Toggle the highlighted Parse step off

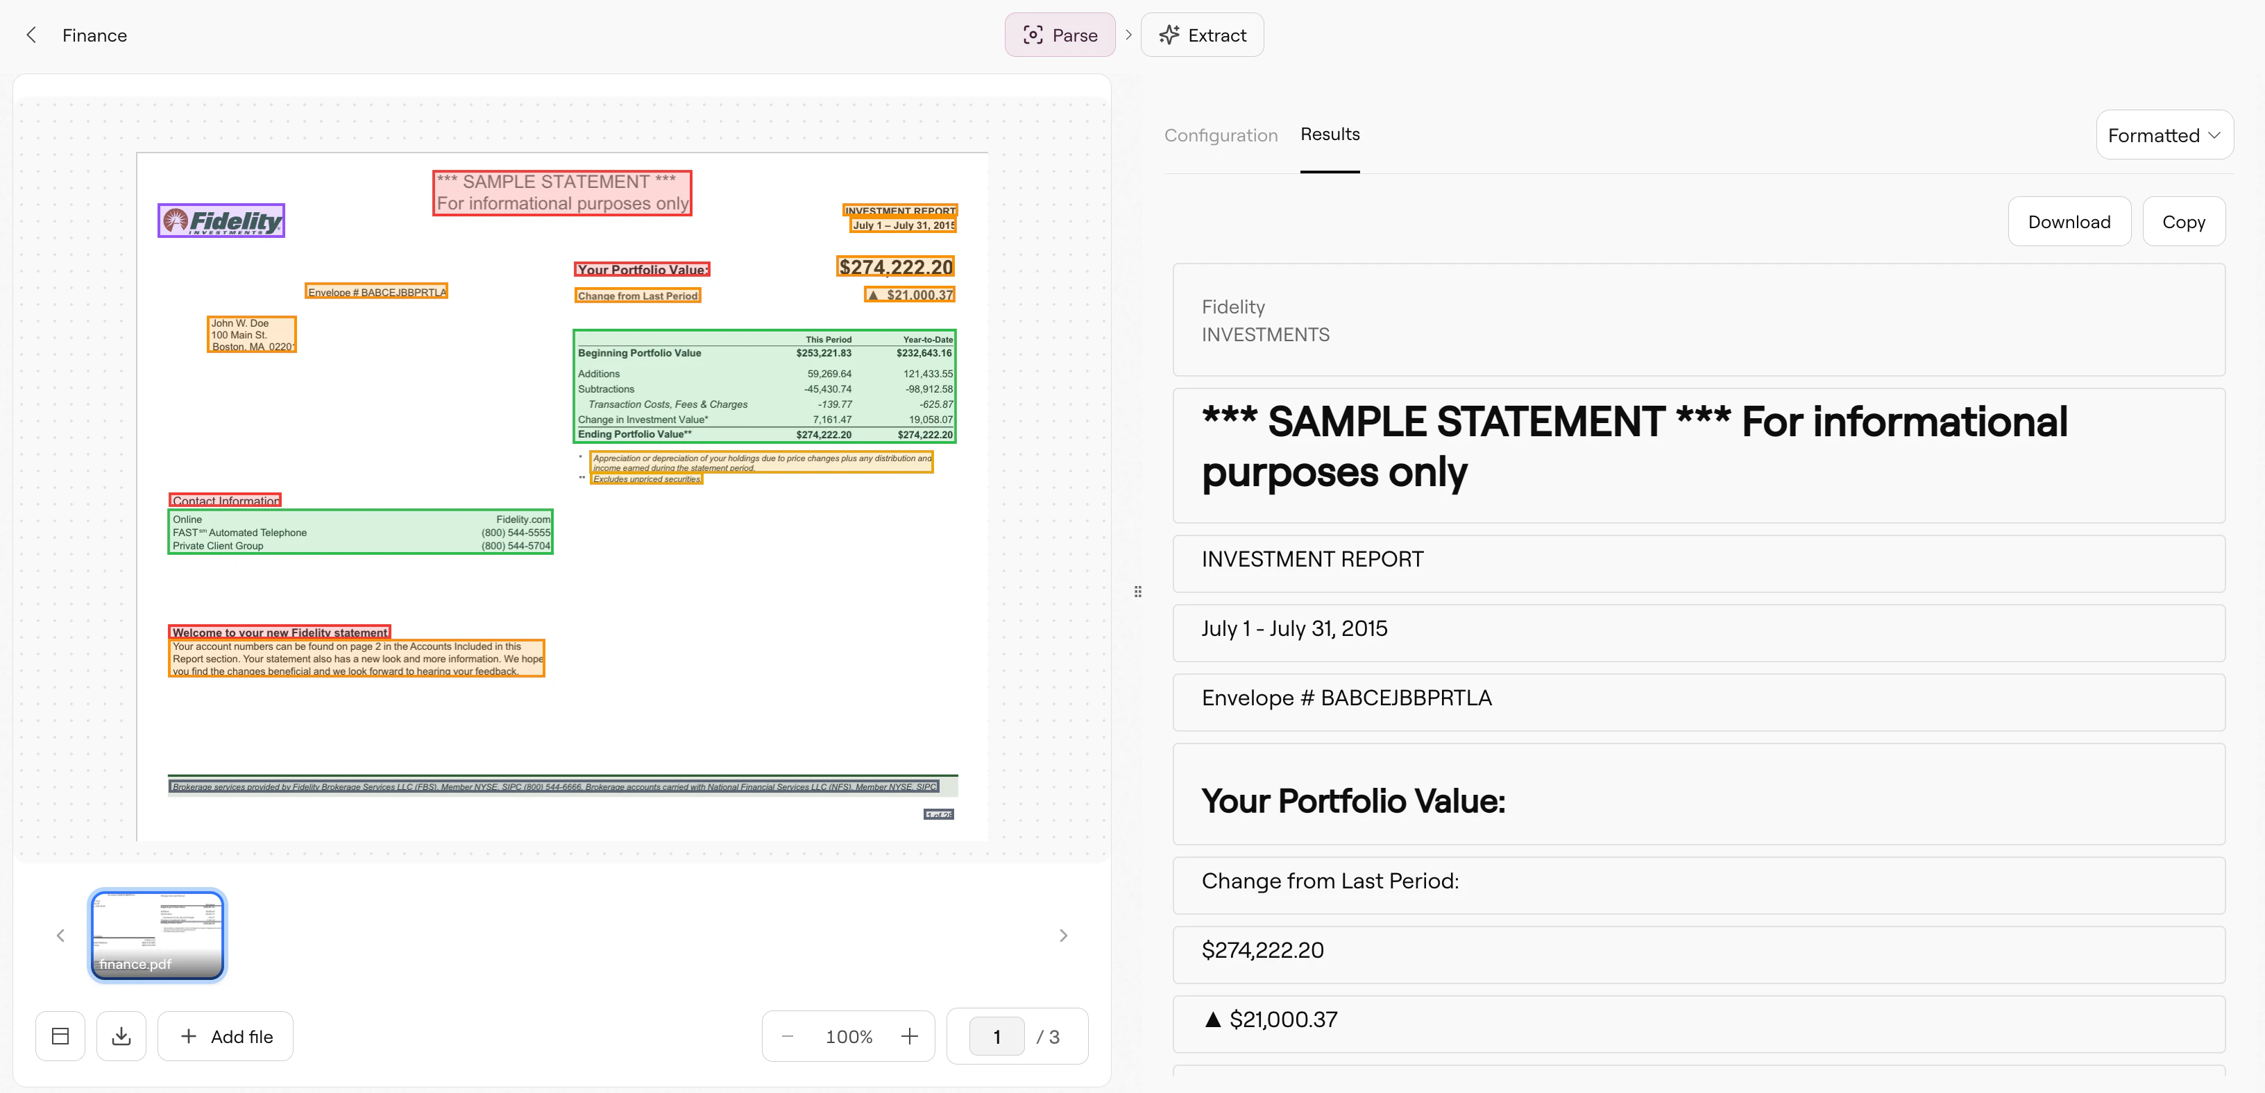(1059, 34)
